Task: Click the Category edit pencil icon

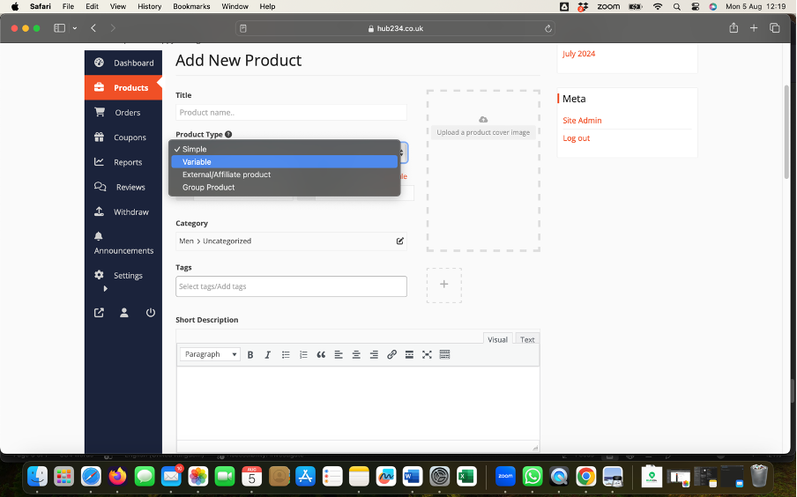Action: point(399,241)
